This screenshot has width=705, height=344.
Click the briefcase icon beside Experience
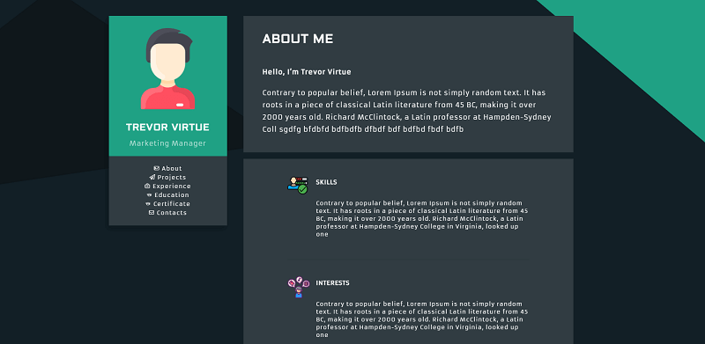point(147,186)
